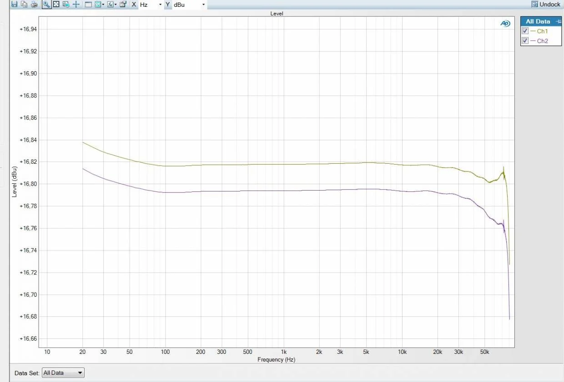
Task: Click the AP logo in graph corner
Action: [505, 24]
